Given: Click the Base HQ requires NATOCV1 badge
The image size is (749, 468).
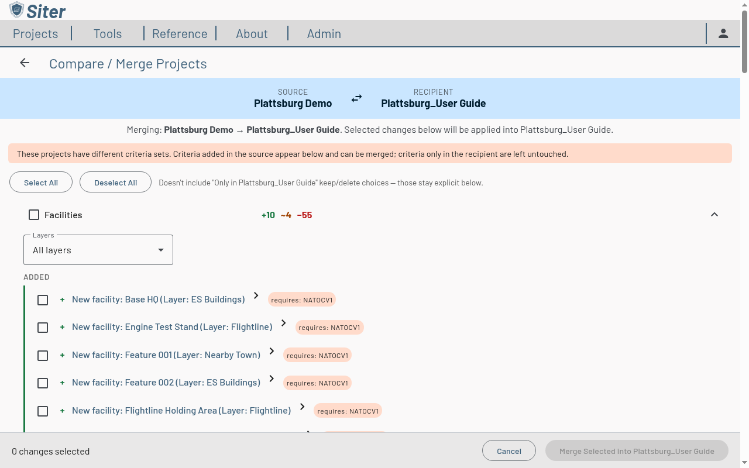Looking at the screenshot, I should tap(302, 300).
